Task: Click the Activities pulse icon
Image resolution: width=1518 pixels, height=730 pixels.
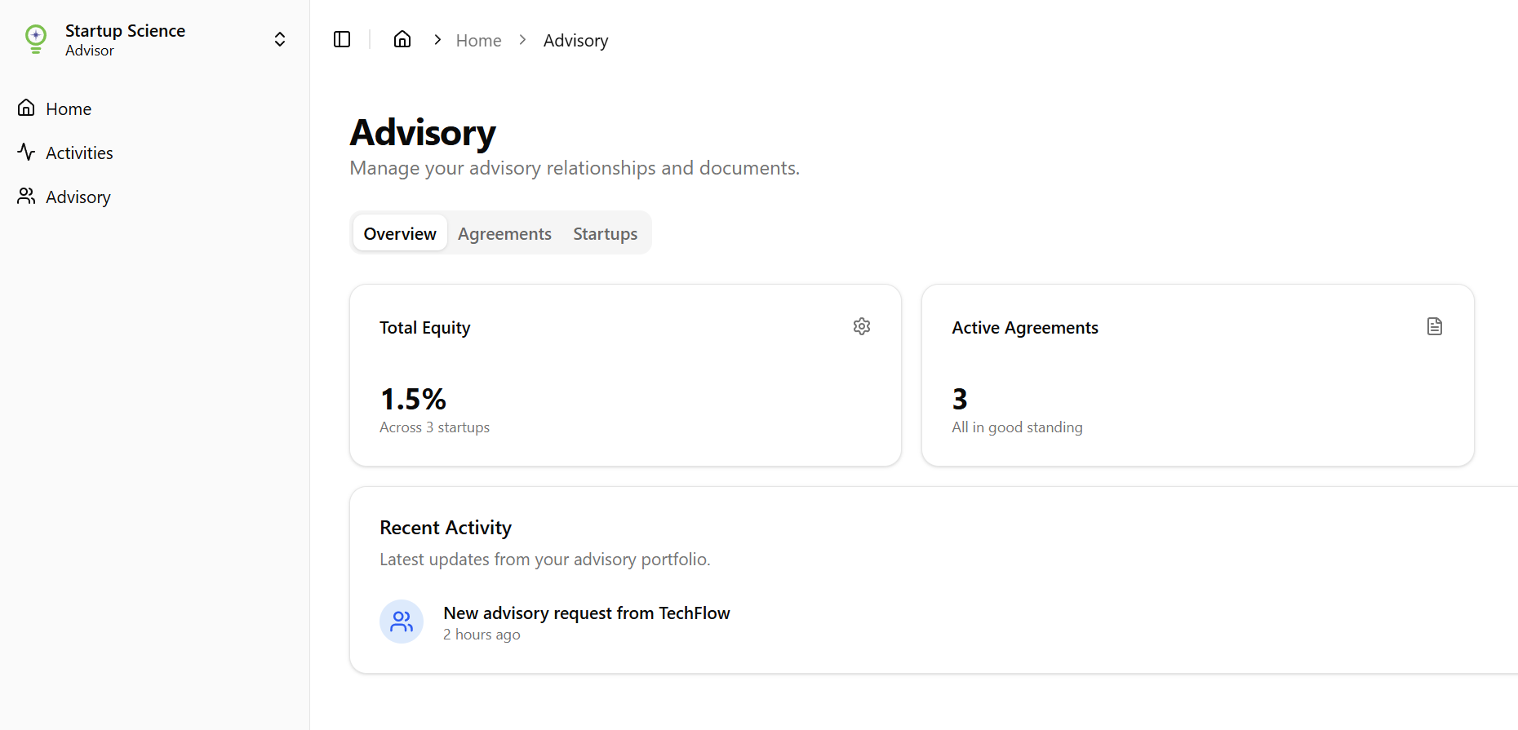Action: (26, 152)
